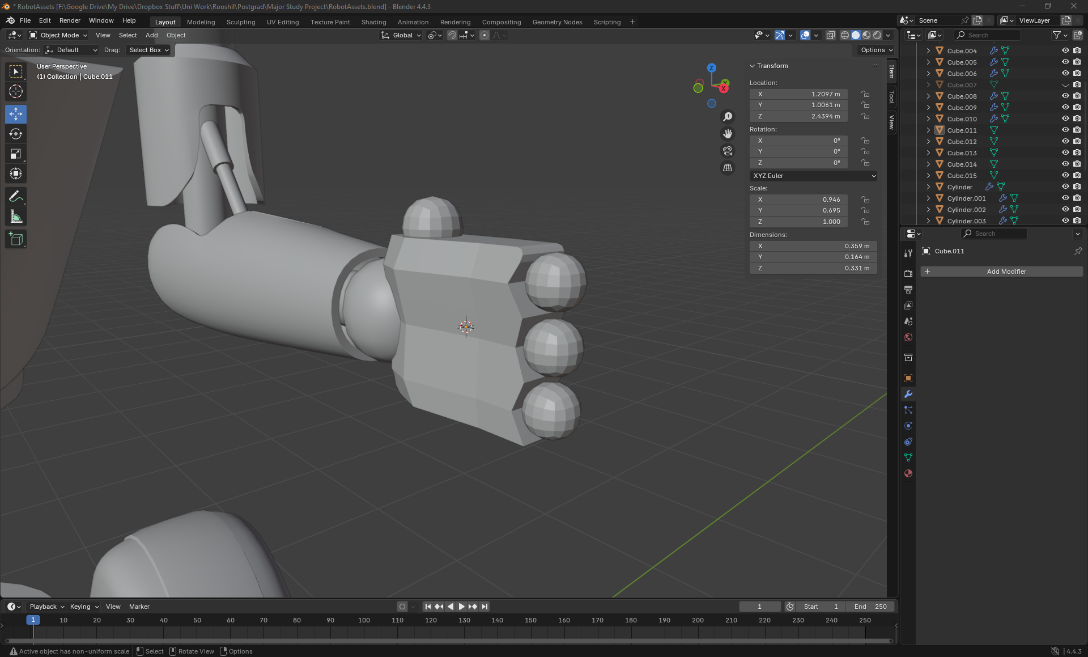Click the Toggle camera view icon
This screenshot has width=1088, height=657.
728,151
